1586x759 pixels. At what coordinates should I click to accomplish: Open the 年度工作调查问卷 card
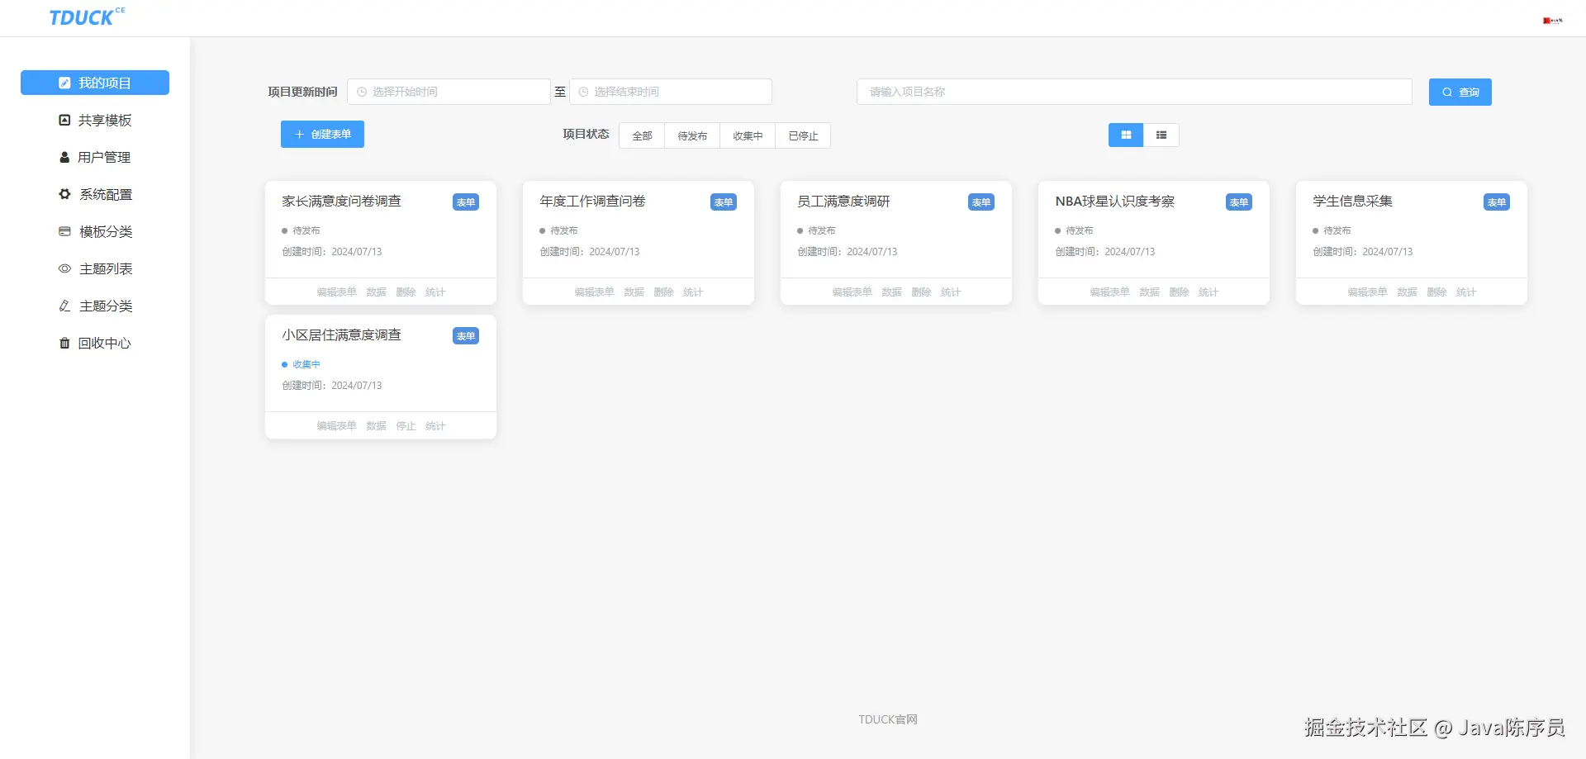(x=639, y=243)
